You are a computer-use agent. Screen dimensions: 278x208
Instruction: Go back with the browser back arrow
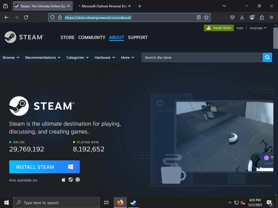pyautogui.click(x=7, y=17)
